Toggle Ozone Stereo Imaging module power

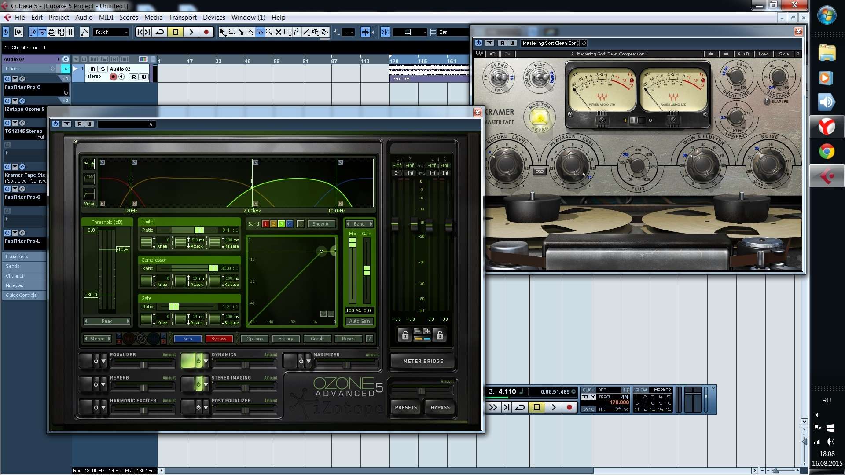pos(198,384)
